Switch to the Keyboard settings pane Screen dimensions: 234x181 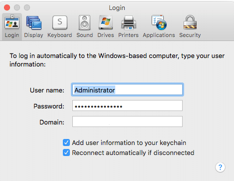coord(60,26)
